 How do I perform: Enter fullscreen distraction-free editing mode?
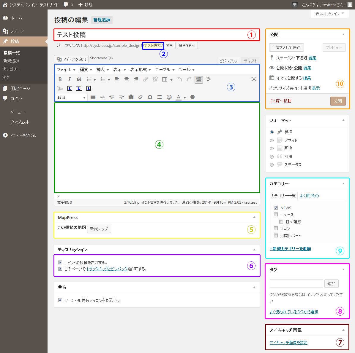tap(254, 79)
